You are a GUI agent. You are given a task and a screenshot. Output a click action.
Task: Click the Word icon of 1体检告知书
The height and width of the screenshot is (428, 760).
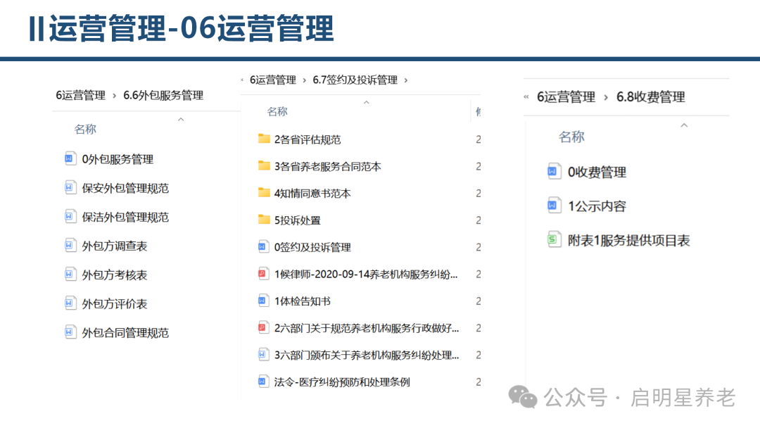[262, 301]
